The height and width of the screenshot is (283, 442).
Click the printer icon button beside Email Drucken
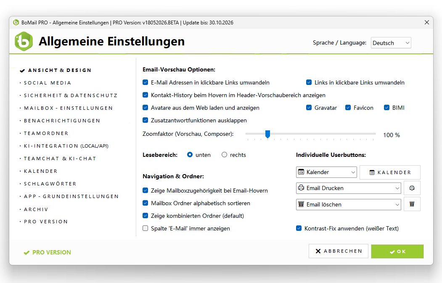[412, 188]
